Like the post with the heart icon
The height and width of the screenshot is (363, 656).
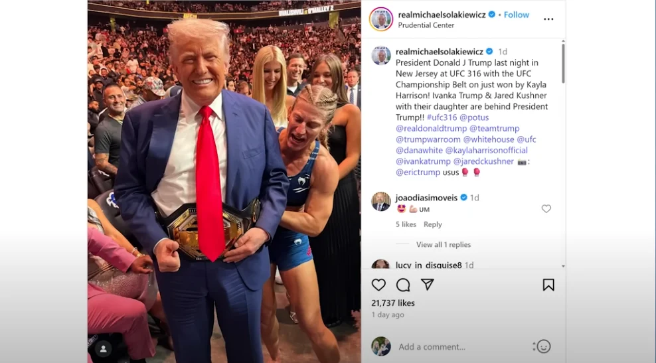click(378, 285)
